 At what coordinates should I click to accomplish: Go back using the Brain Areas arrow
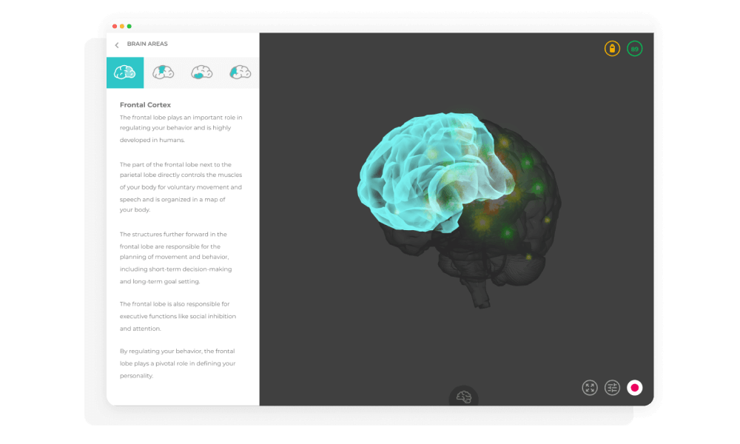[117, 45]
